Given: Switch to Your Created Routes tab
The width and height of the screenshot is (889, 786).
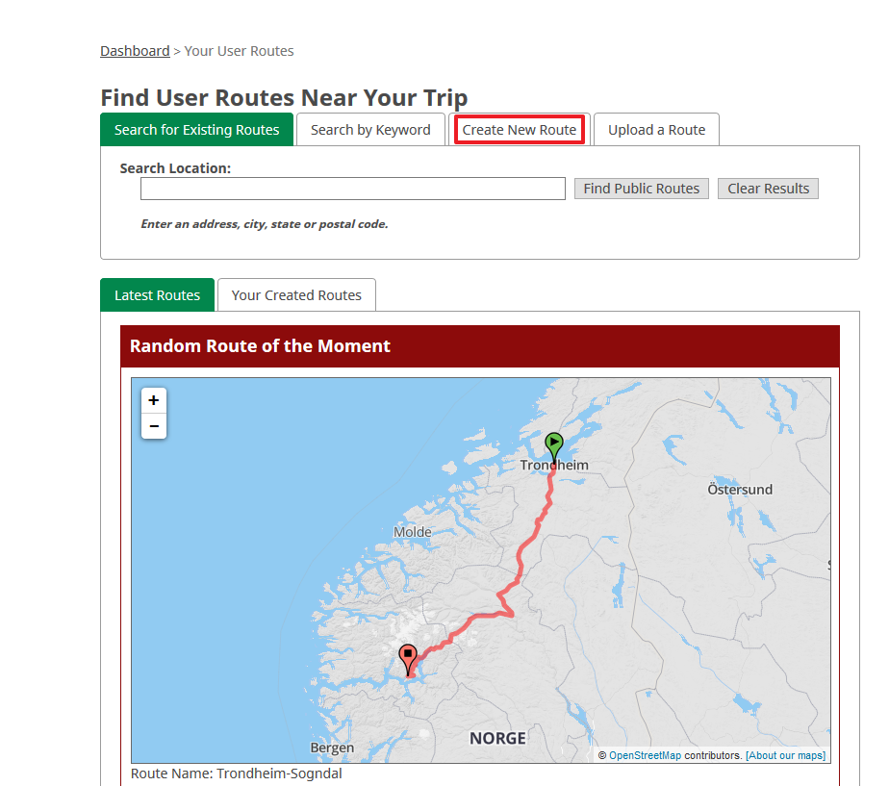Looking at the screenshot, I should click(x=296, y=295).
